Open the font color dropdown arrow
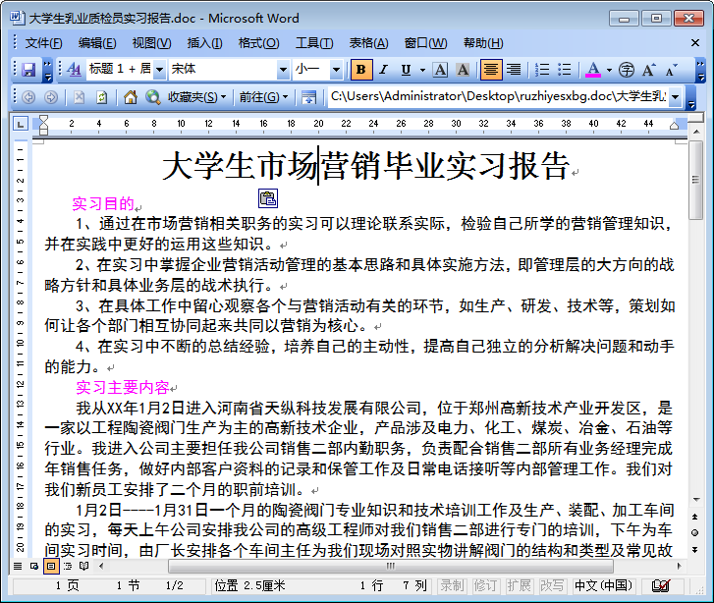 coord(609,70)
